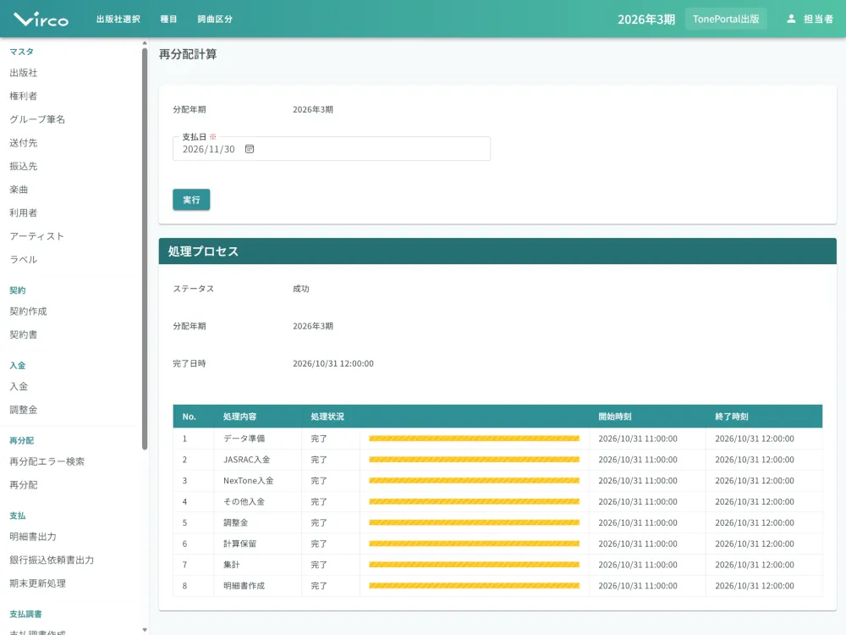Open the 詞曲区分 menu

[x=215, y=19]
